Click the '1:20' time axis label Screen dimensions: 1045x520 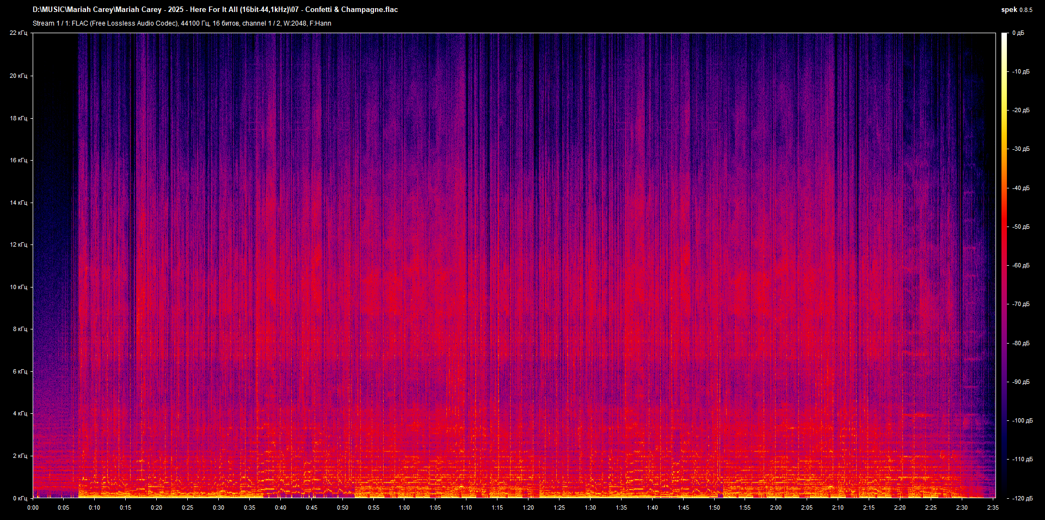tap(528, 507)
